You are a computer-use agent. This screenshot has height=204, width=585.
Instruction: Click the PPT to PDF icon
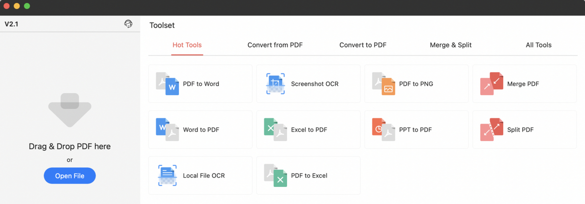(x=384, y=130)
